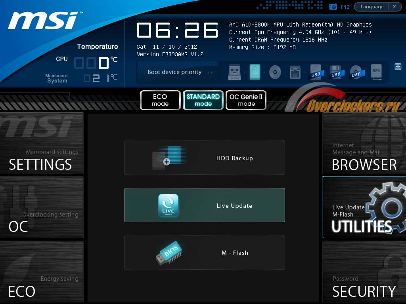Activate STANDARD mode
Image resolution: width=406 pixels, height=304 pixels.
[x=203, y=100]
